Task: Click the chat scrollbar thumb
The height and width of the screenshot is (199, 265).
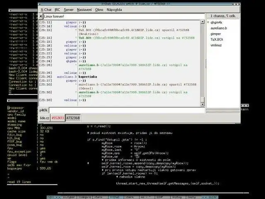Action: (202, 99)
